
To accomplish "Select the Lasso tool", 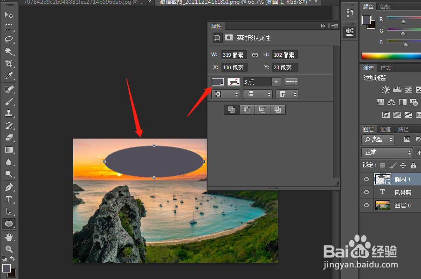I will point(9,40).
